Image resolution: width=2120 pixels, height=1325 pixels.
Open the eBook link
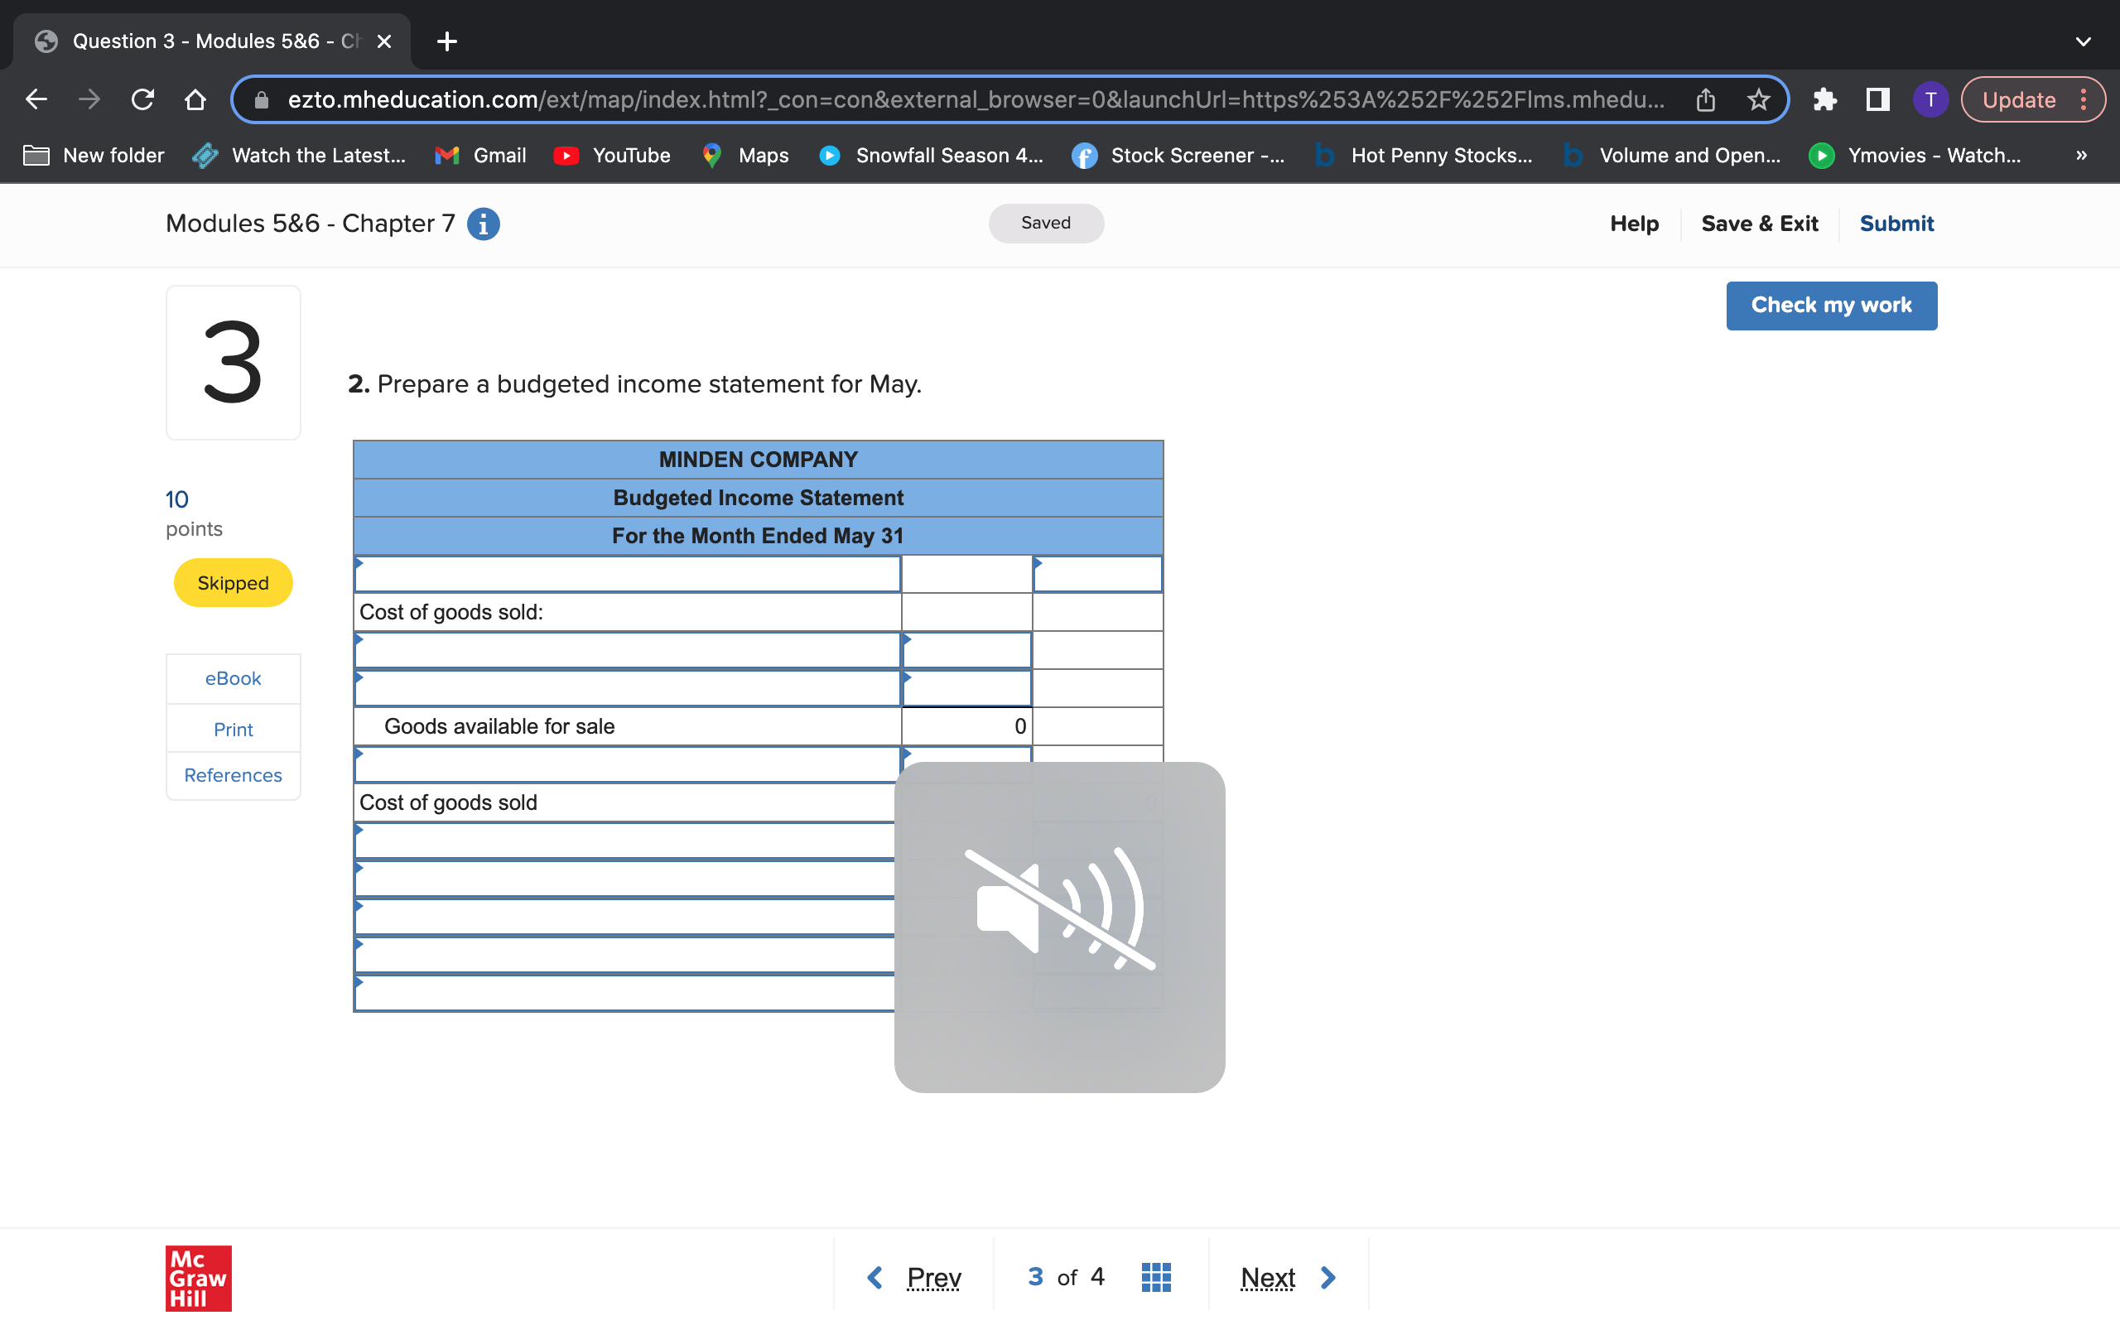tap(233, 678)
